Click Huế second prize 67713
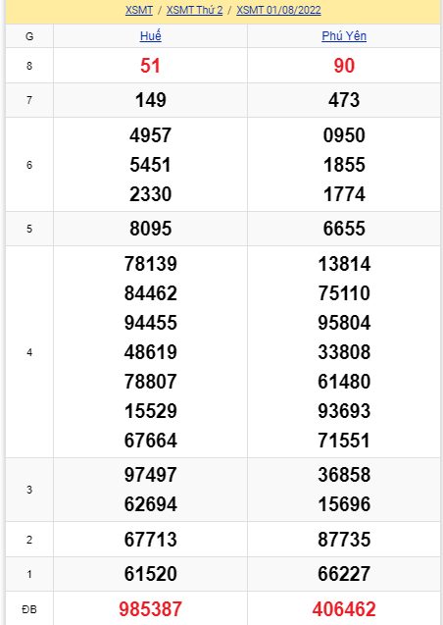Screen dimensions: 443x625 coord(151,540)
